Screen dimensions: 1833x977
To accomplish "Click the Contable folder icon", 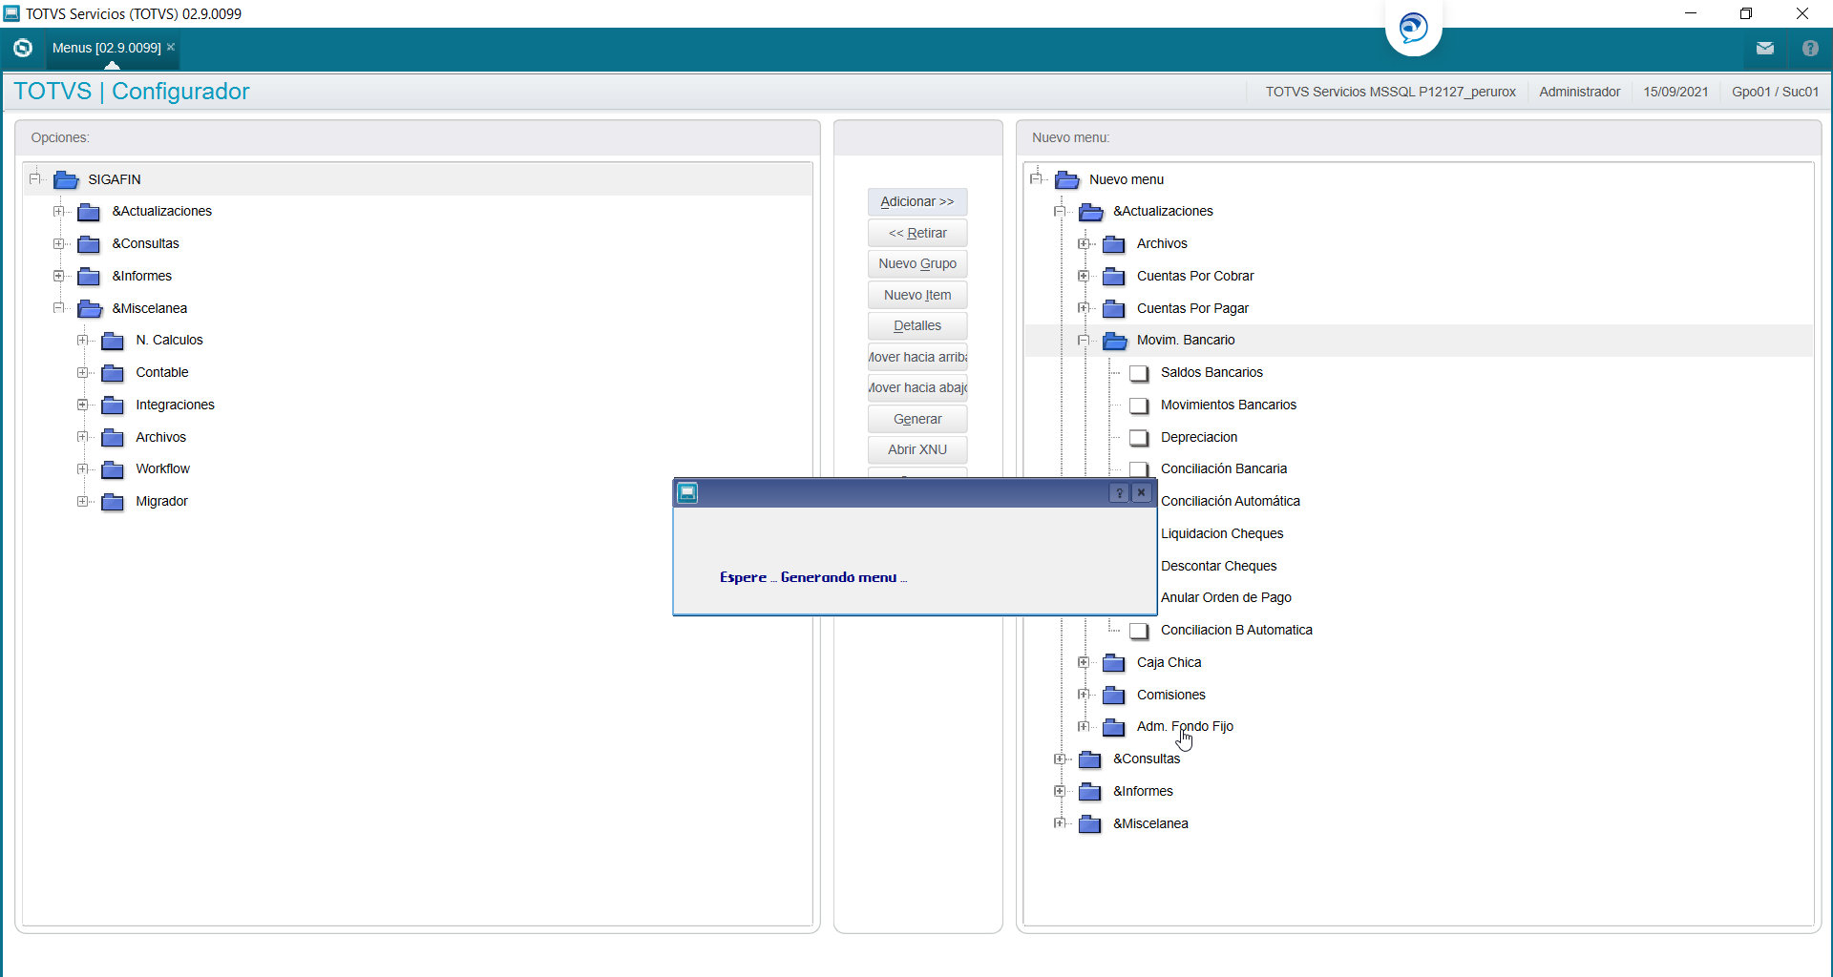I will pos(113,373).
